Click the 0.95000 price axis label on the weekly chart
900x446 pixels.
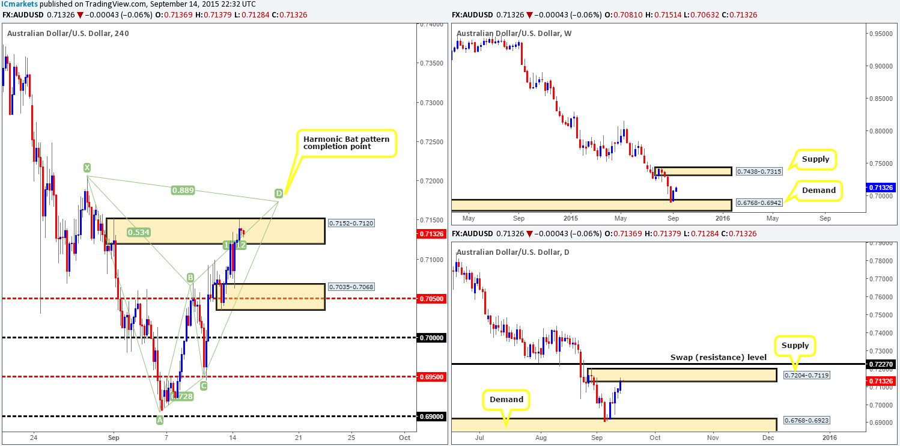pos(883,34)
